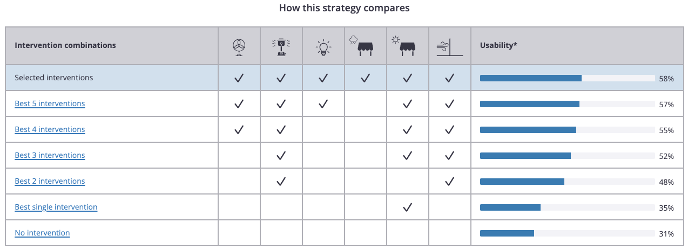Open the Best 4 interventions link
Screen dimensions: 688x250
click(50, 129)
